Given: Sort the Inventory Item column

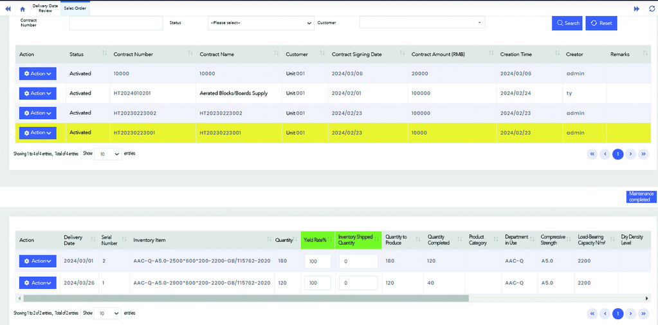Looking at the screenshot, I should tap(270, 240).
